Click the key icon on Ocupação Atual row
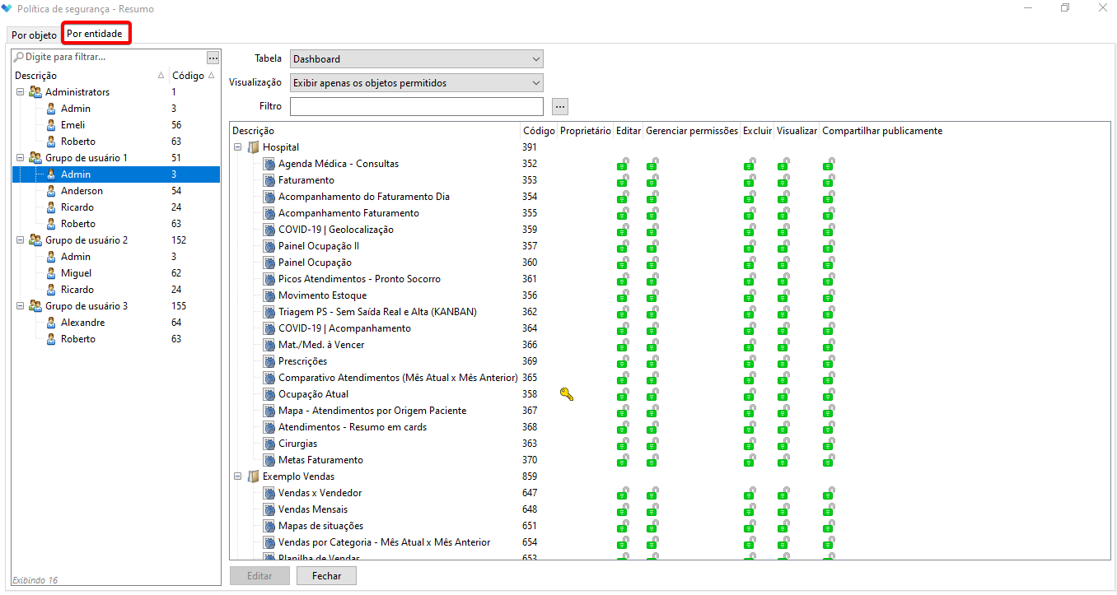The image size is (1117, 595). (x=566, y=394)
